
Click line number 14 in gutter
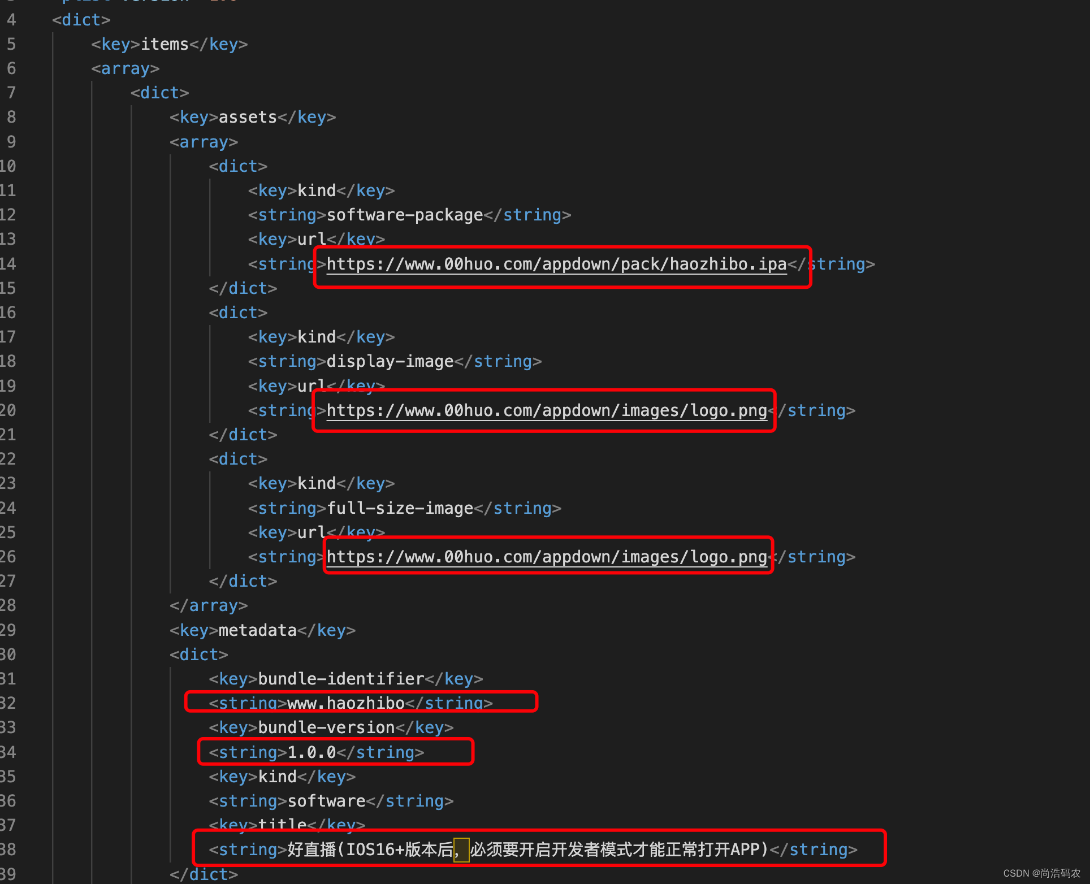(x=8, y=264)
